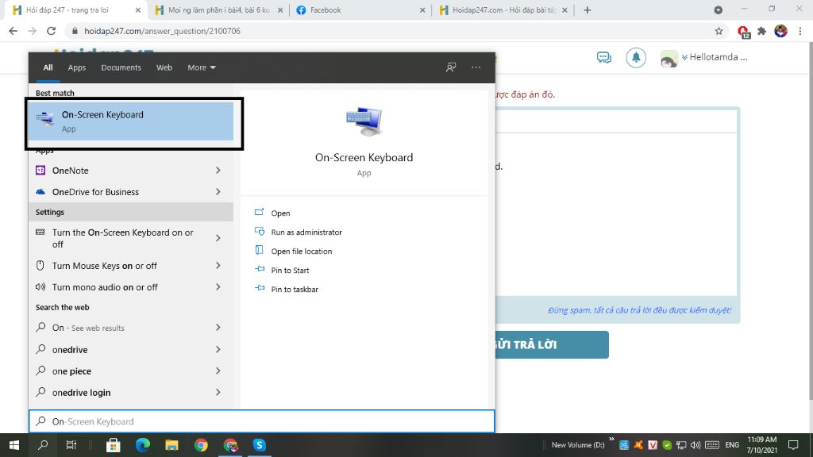Open Skype from the taskbar
This screenshot has width=813, height=457.
[x=260, y=445]
